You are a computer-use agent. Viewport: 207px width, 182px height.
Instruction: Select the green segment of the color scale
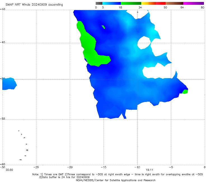point(131,3)
